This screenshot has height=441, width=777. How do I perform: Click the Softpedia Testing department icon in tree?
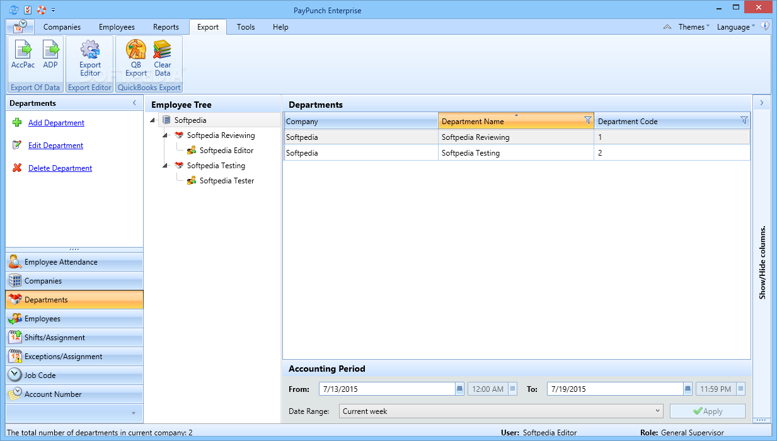pyautogui.click(x=179, y=165)
